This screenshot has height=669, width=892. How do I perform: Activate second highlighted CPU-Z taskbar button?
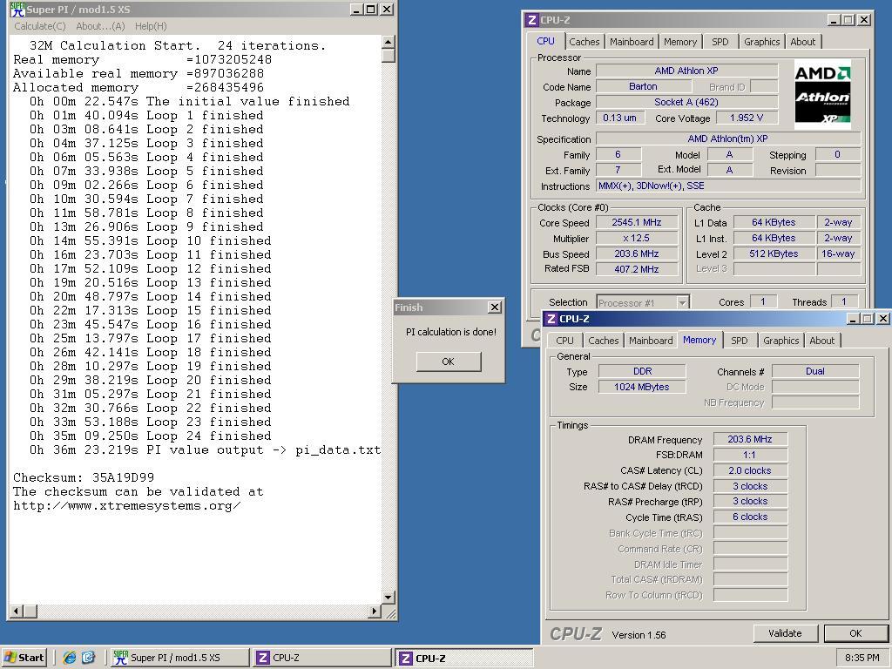(463, 658)
